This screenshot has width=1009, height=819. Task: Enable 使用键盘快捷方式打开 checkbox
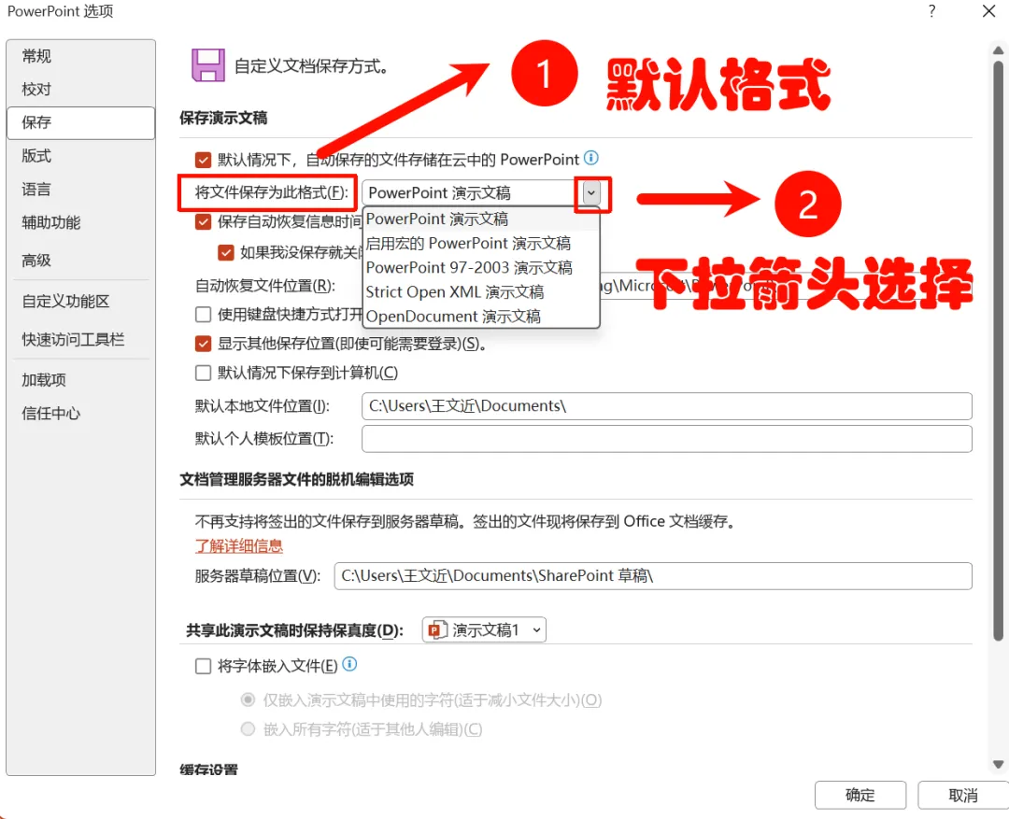204,315
